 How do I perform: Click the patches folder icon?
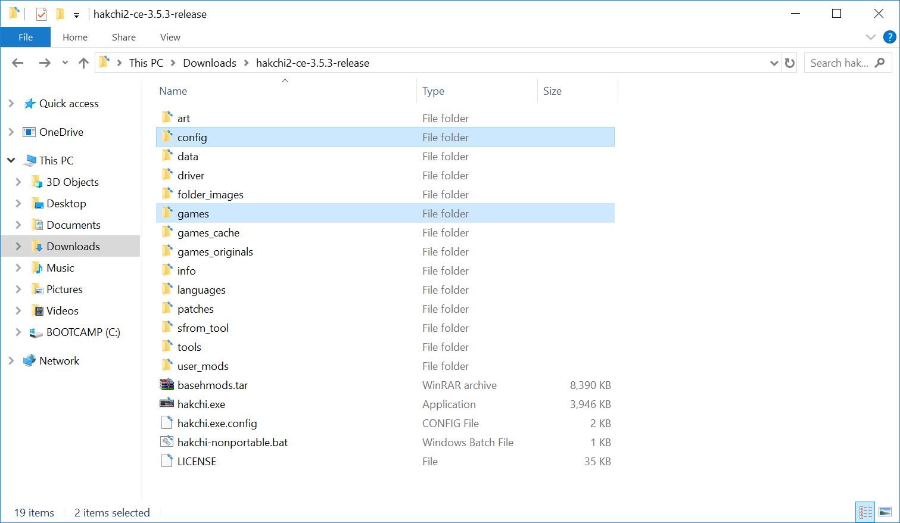(x=167, y=309)
